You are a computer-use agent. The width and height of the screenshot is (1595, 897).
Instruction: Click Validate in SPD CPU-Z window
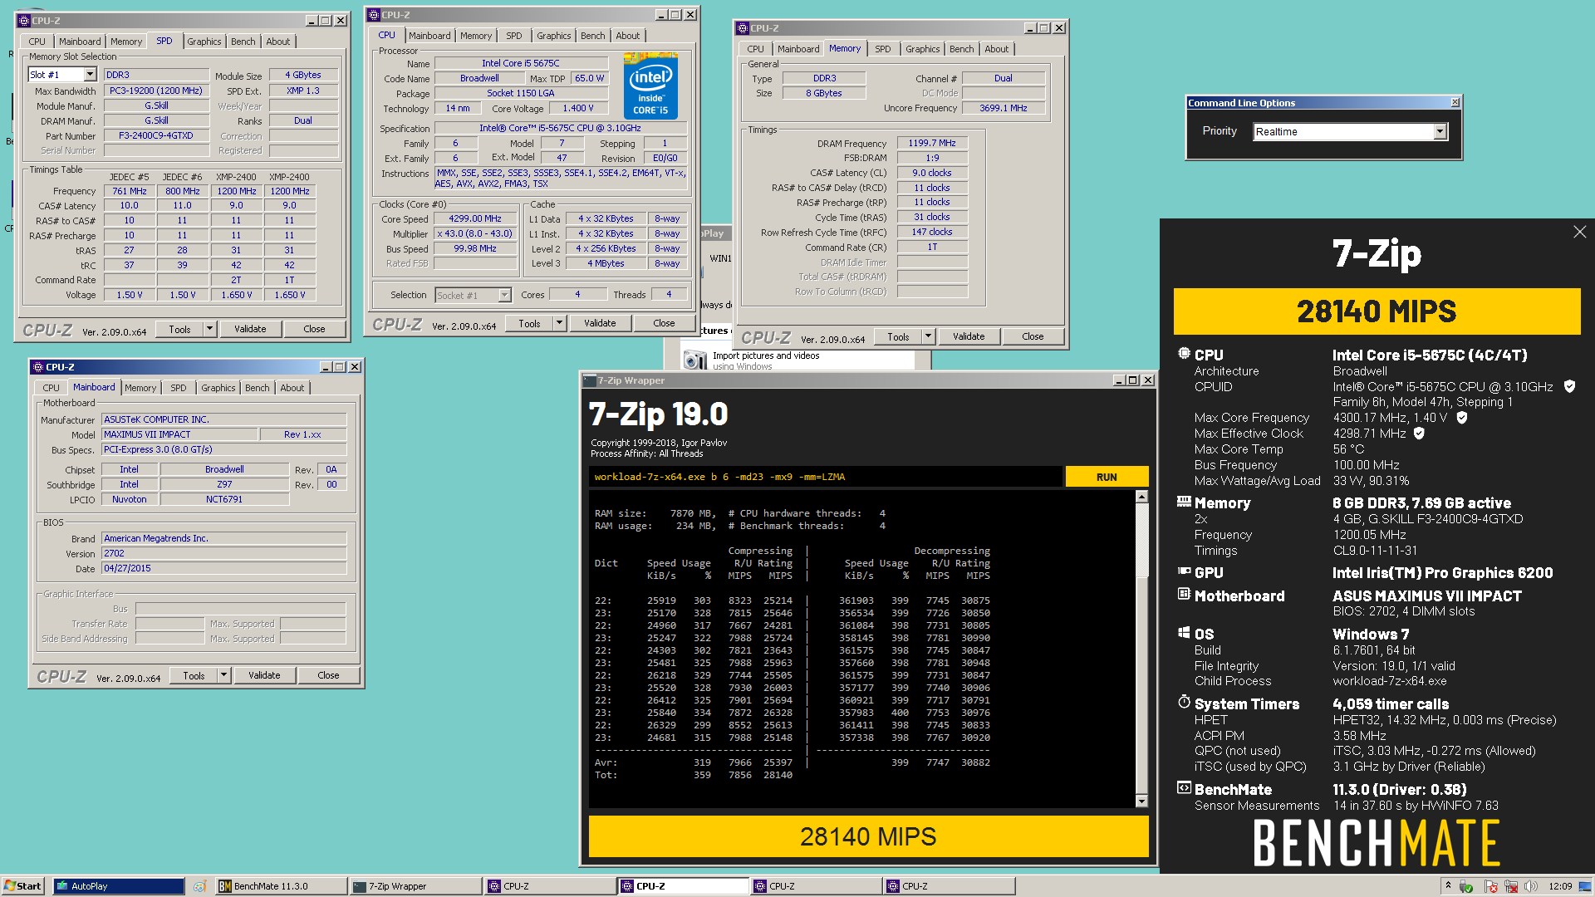[250, 329]
